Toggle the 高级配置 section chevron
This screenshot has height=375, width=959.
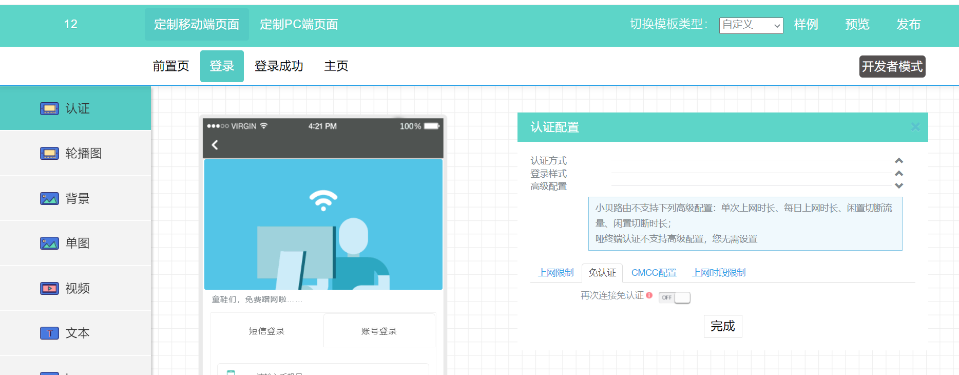coord(899,186)
